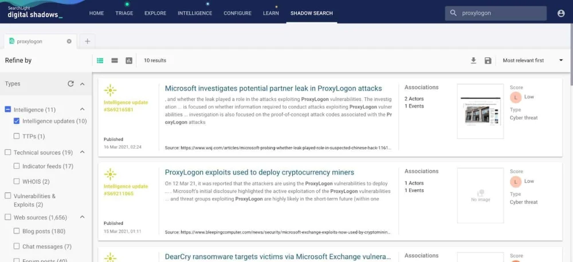Image resolution: width=573 pixels, height=262 pixels.
Task: Open the chart view icon
Action: [x=128, y=61]
